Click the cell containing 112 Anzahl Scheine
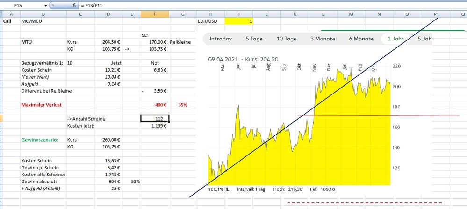 (155, 119)
